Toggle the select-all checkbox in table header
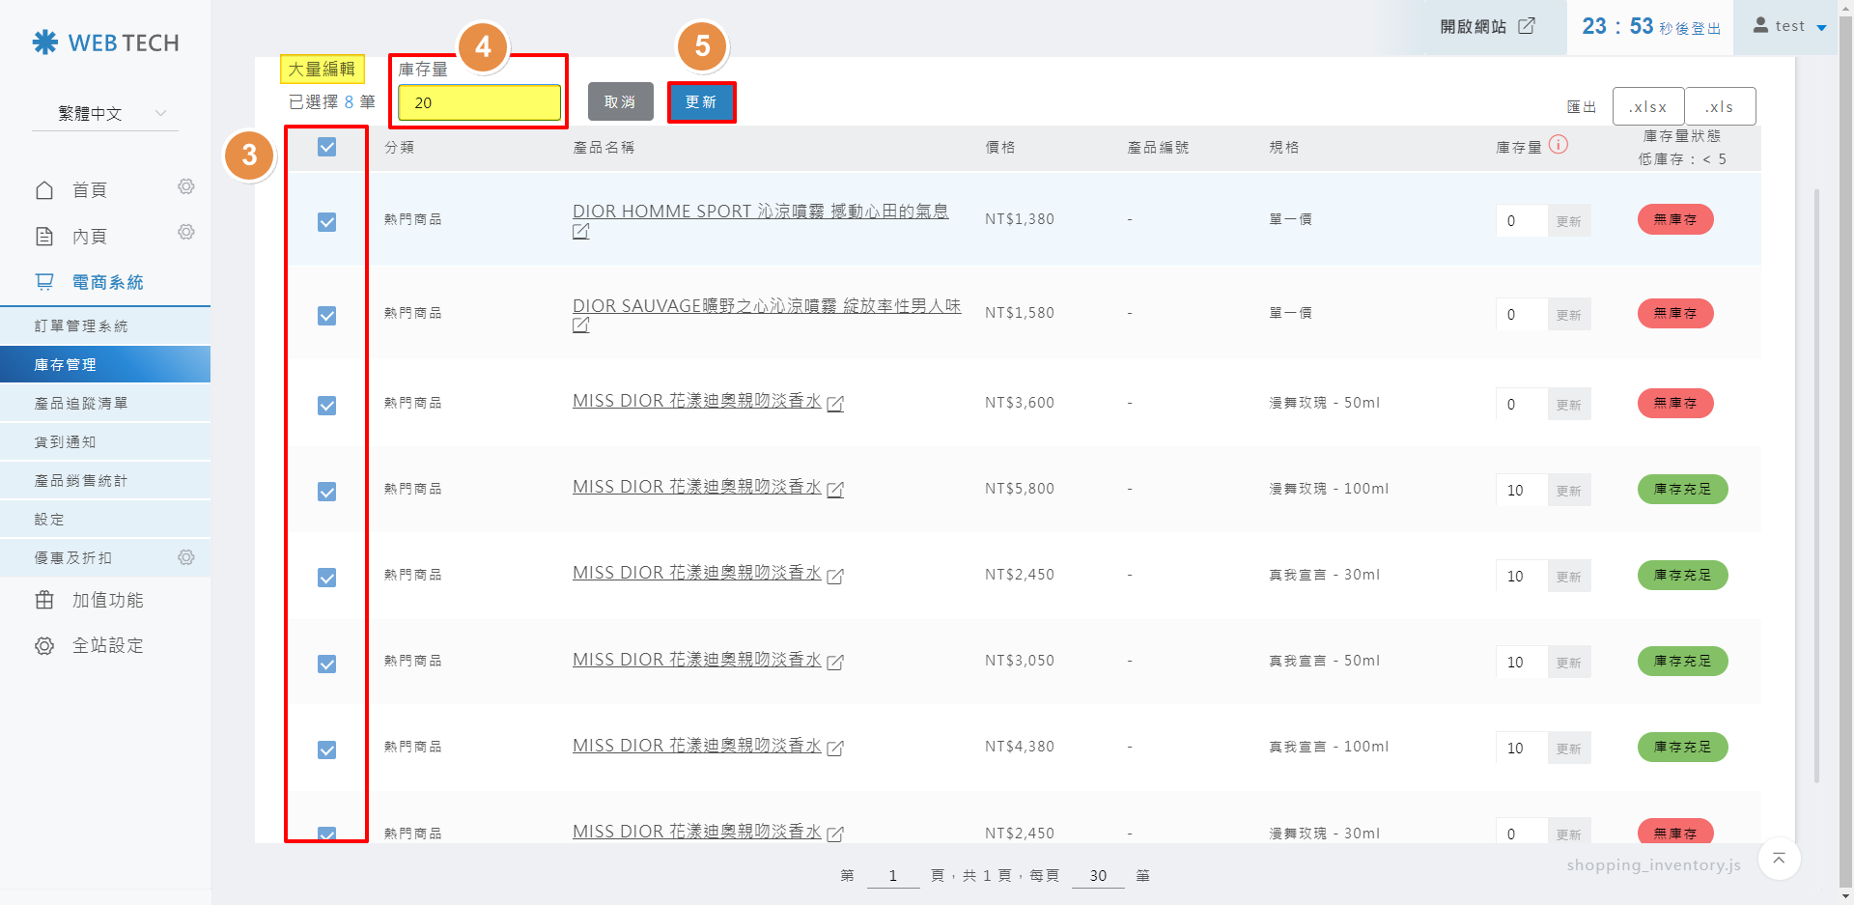 [x=327, y=147]
